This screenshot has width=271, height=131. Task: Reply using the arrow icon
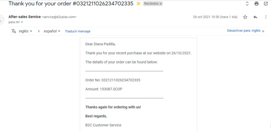pos(255,17)
